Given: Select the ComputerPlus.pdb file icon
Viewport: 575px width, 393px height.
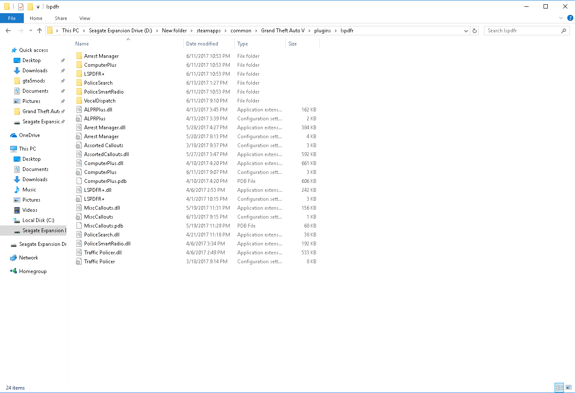Looking at the screenshot, I should coord(79,181).
